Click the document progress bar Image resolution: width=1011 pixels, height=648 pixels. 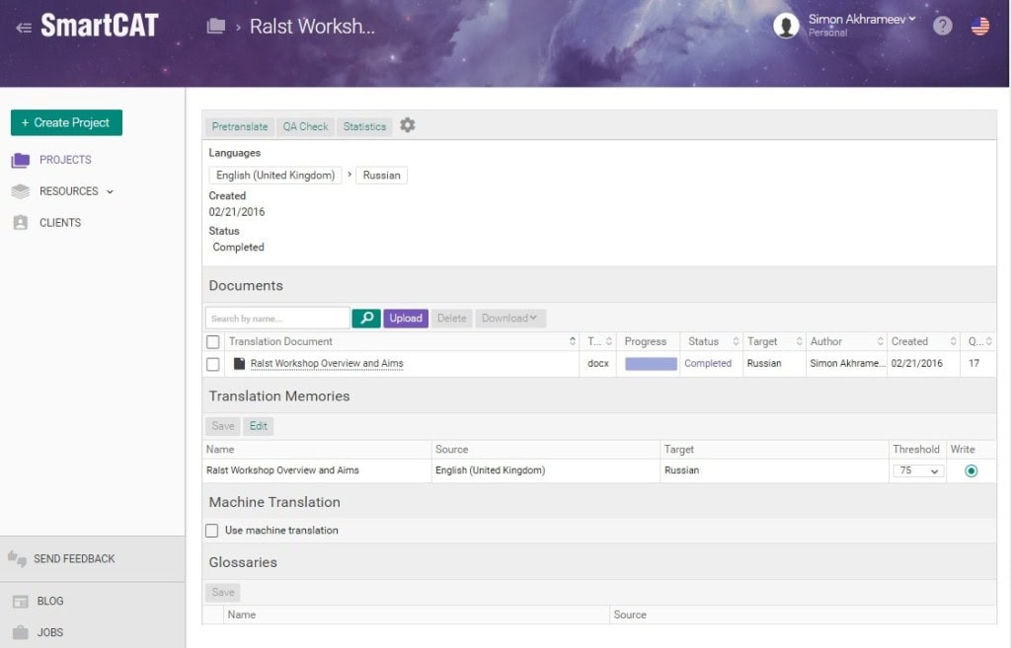[x=652, y=364]
